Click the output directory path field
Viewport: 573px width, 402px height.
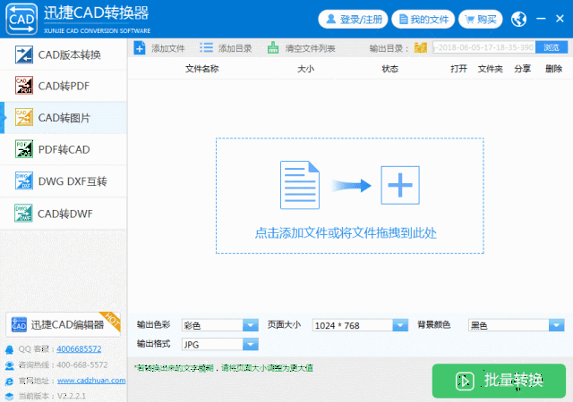coord(484,47)
